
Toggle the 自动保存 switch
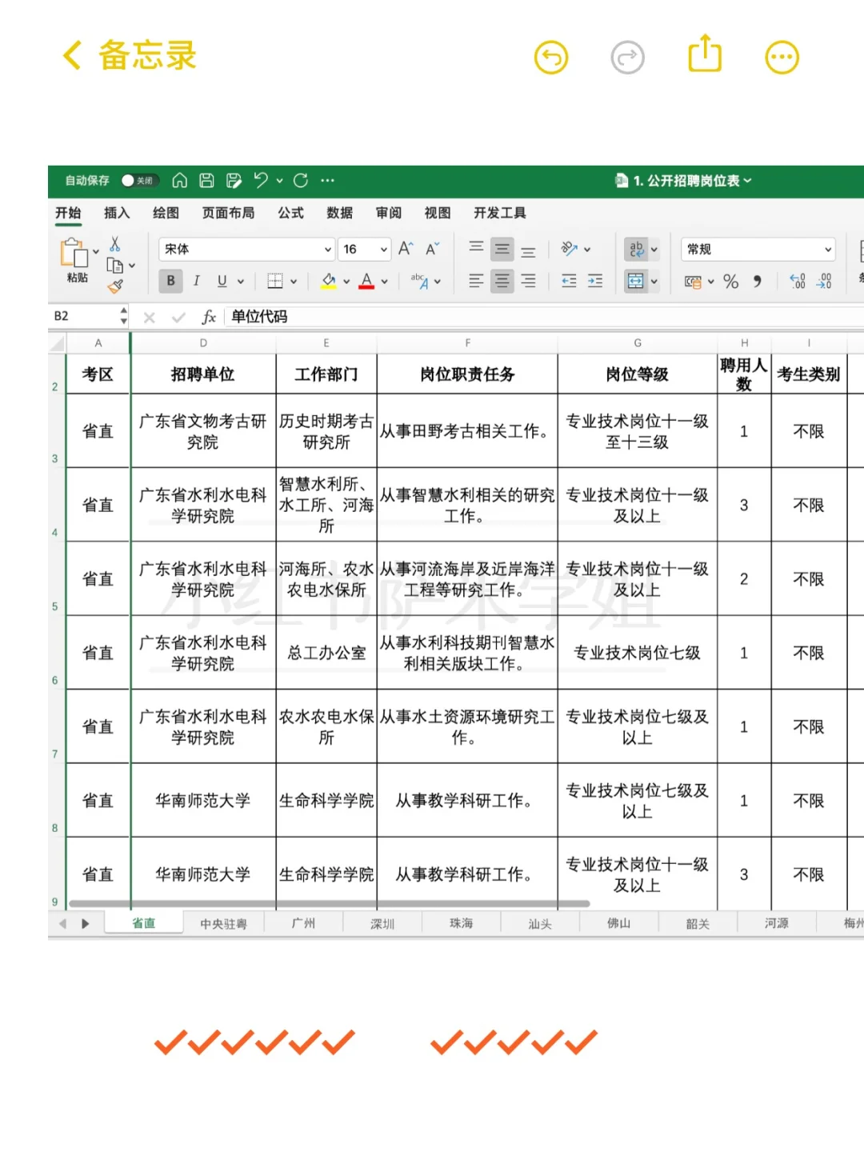pyautogui.click(x=138, y=181)
